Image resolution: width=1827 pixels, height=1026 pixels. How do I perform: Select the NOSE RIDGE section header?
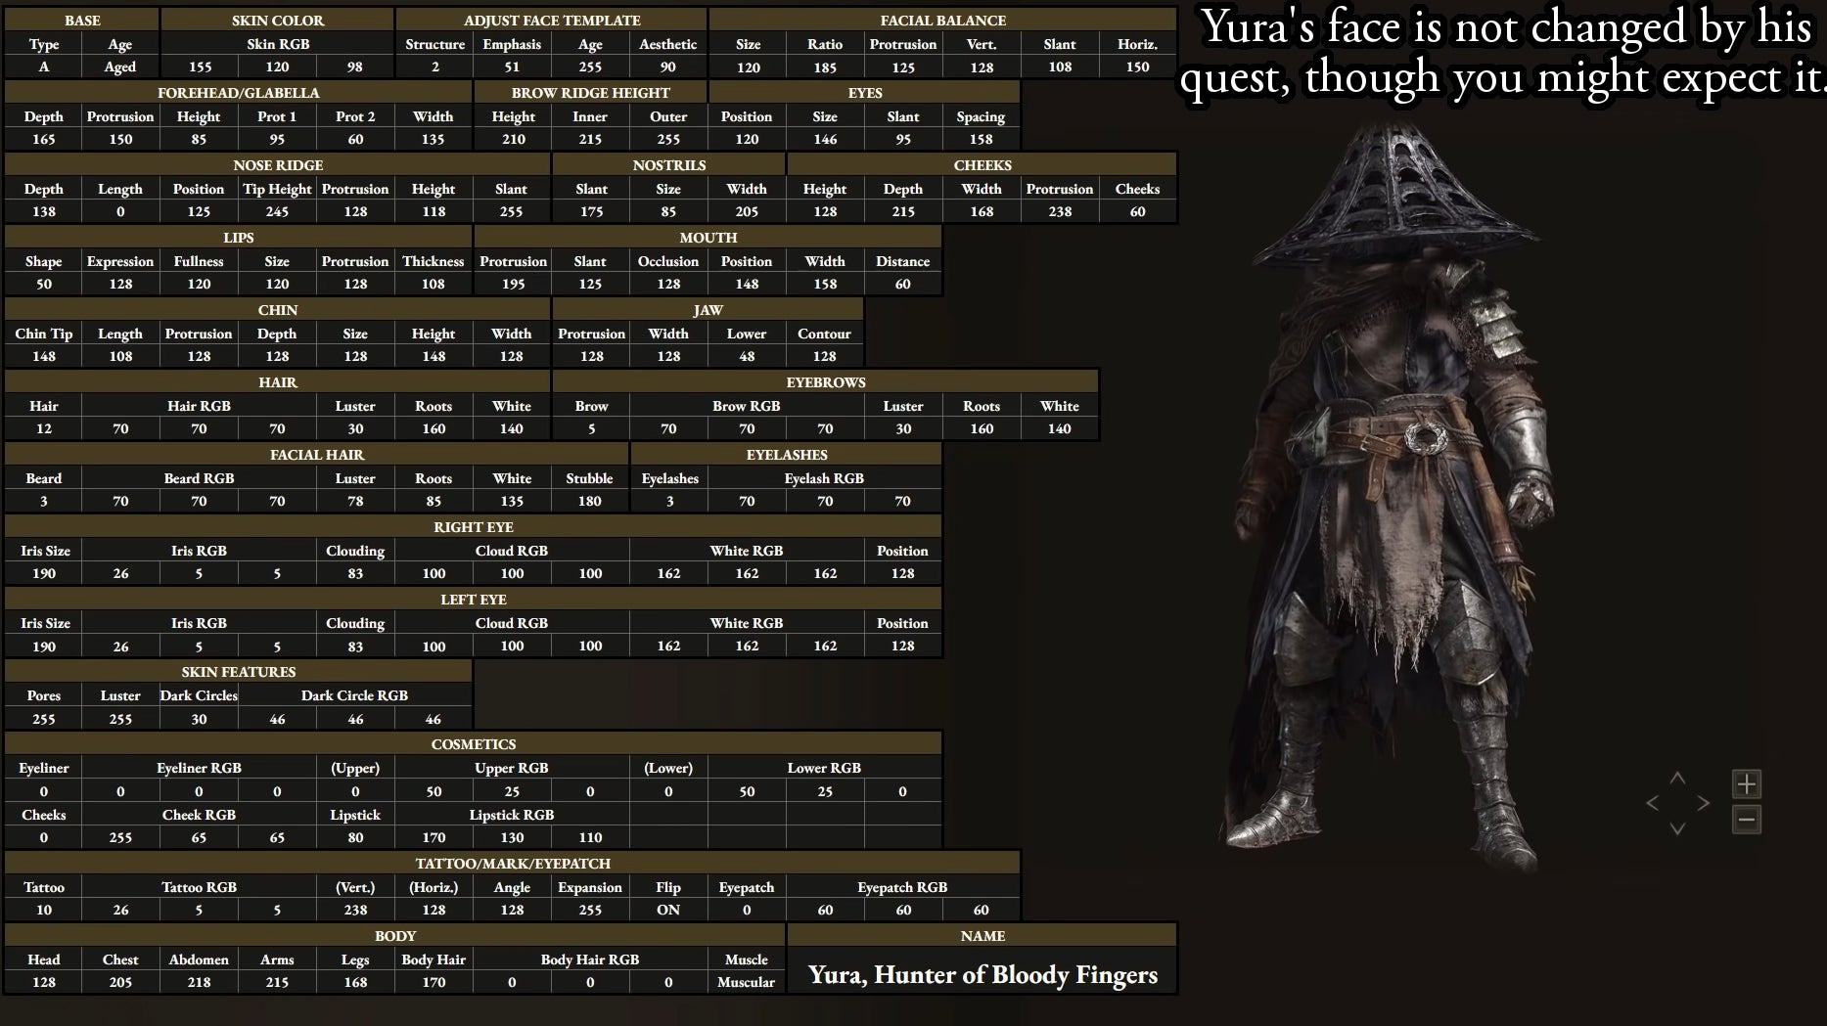(x=278, y=165)
